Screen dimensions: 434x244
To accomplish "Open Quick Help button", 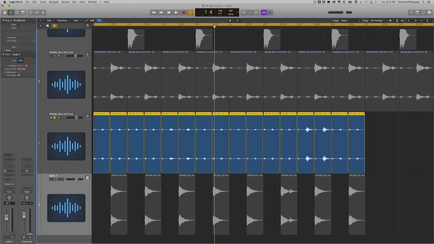I will pos(17,13).
